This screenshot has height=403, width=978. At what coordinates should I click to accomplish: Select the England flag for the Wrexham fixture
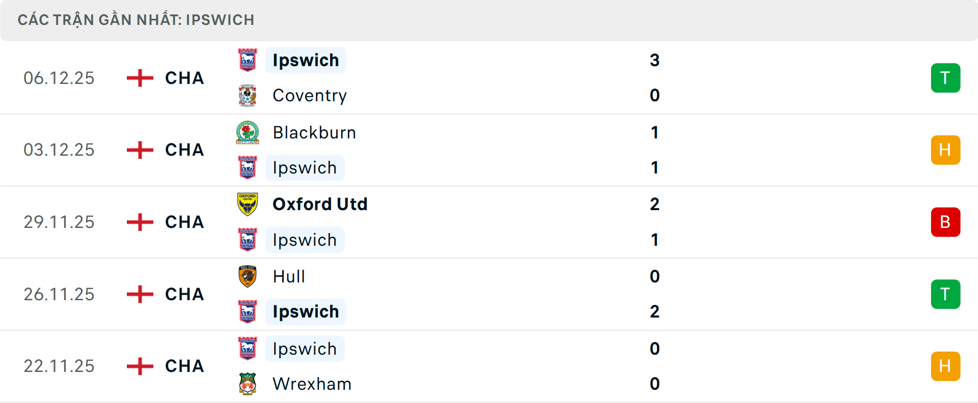pos(139,365)
